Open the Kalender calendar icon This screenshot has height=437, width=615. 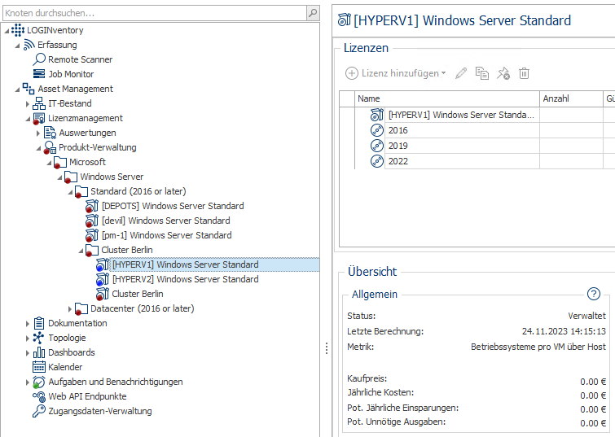[x=39, y=367]
